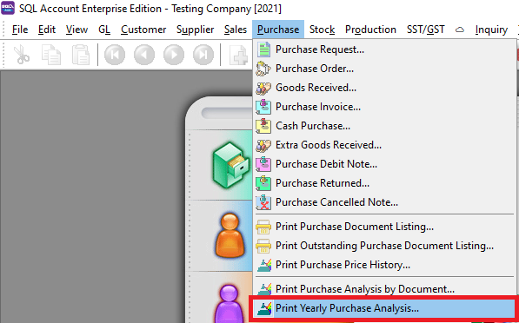Choose Purchase Request... label from menu

coord(320,49)
